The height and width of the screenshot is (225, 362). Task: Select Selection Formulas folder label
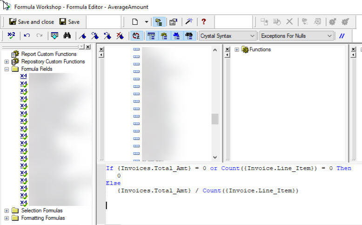tap(42, 211)
